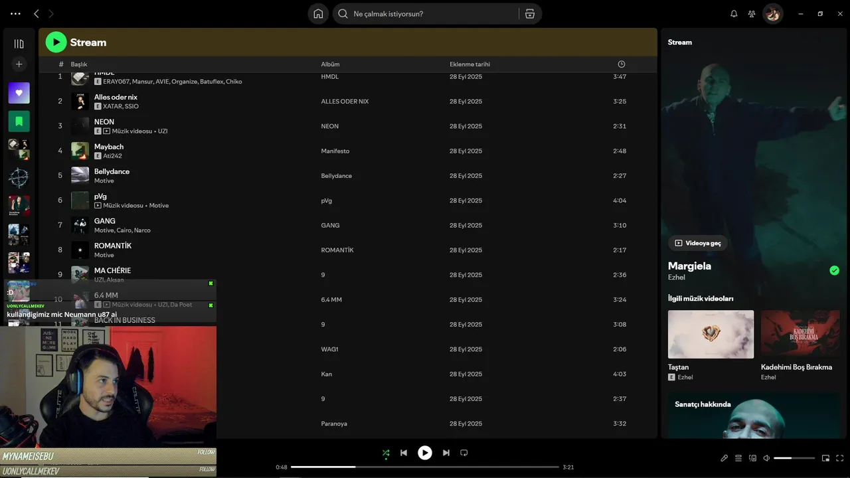Open artist link 'XATAR, SSIO'

[x=121, y=106]
